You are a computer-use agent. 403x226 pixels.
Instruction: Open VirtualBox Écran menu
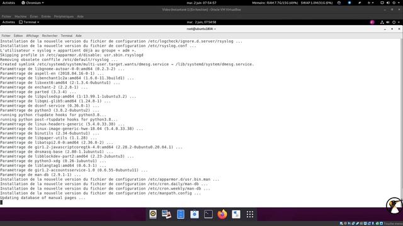tap(34, 16)
